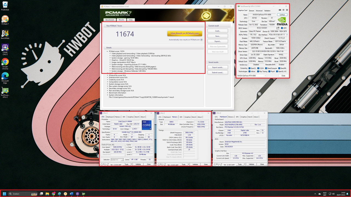Collapse the PCMark score 11674 tree node
351x197 pixels.
[107, 51]
